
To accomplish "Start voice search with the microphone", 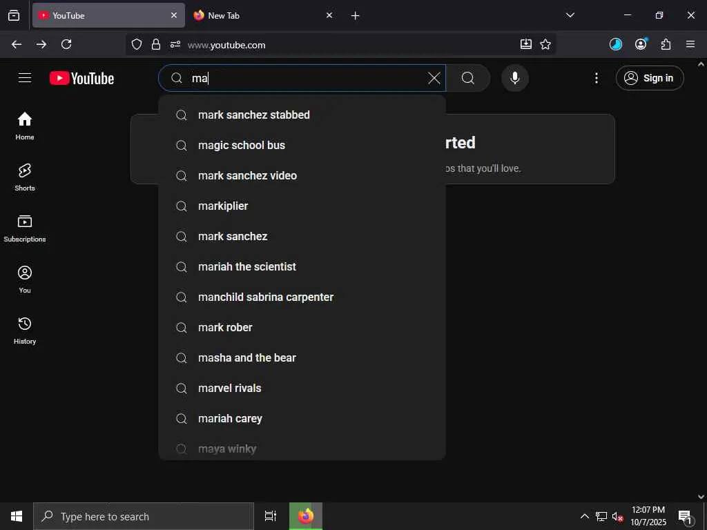I will coord(514,78).
